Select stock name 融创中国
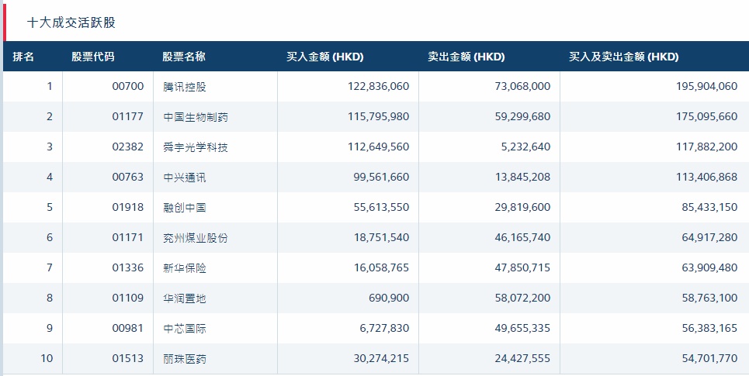The image size is (749, 376). [185, 207]
